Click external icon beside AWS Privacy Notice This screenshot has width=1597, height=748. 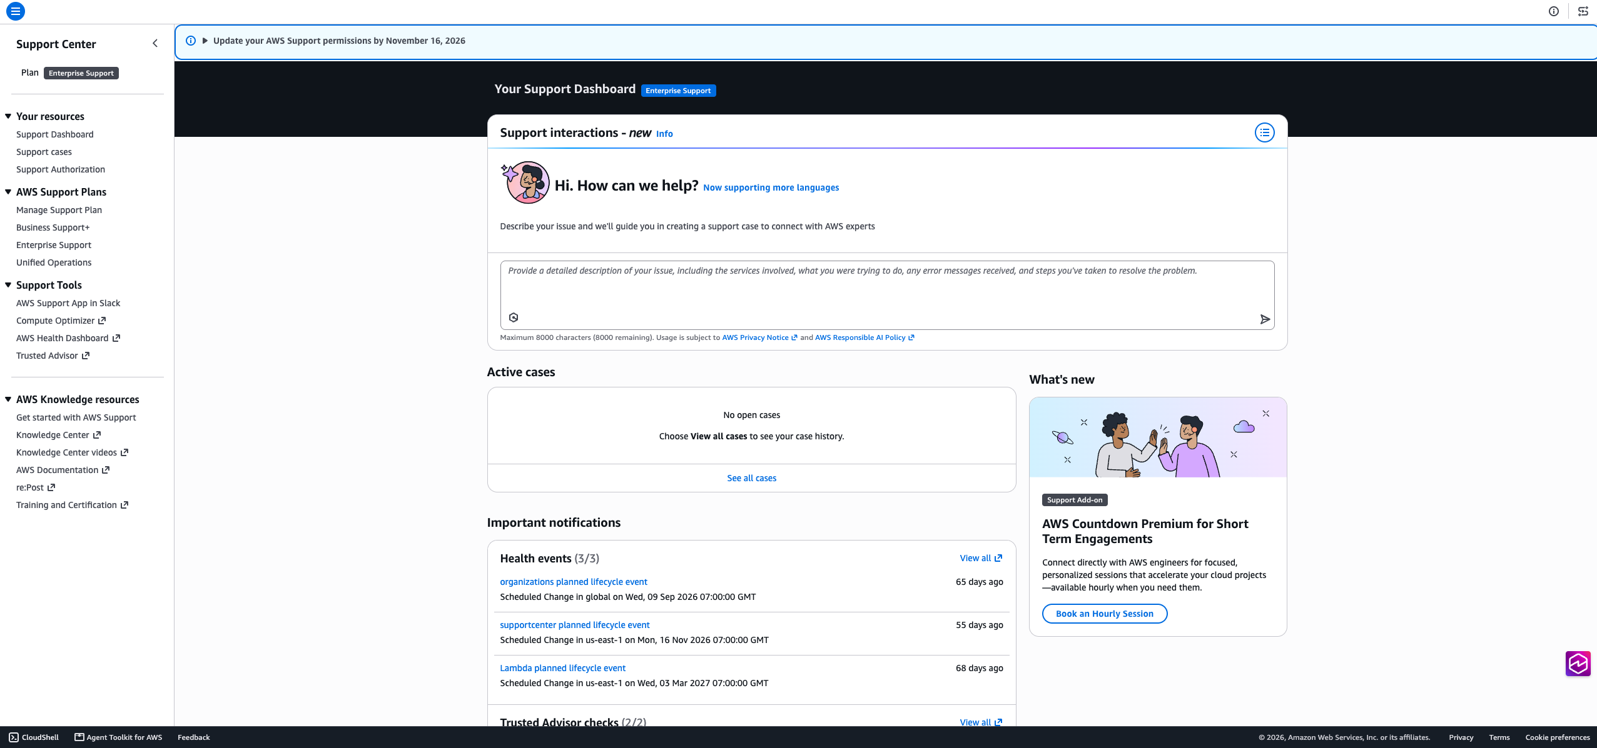click(794, 337)
